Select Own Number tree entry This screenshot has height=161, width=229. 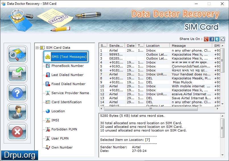point(62,147)
